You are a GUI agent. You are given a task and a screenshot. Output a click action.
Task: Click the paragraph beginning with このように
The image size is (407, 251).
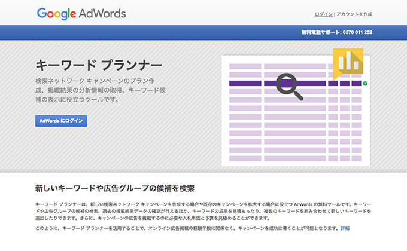[x=187, y=228]
